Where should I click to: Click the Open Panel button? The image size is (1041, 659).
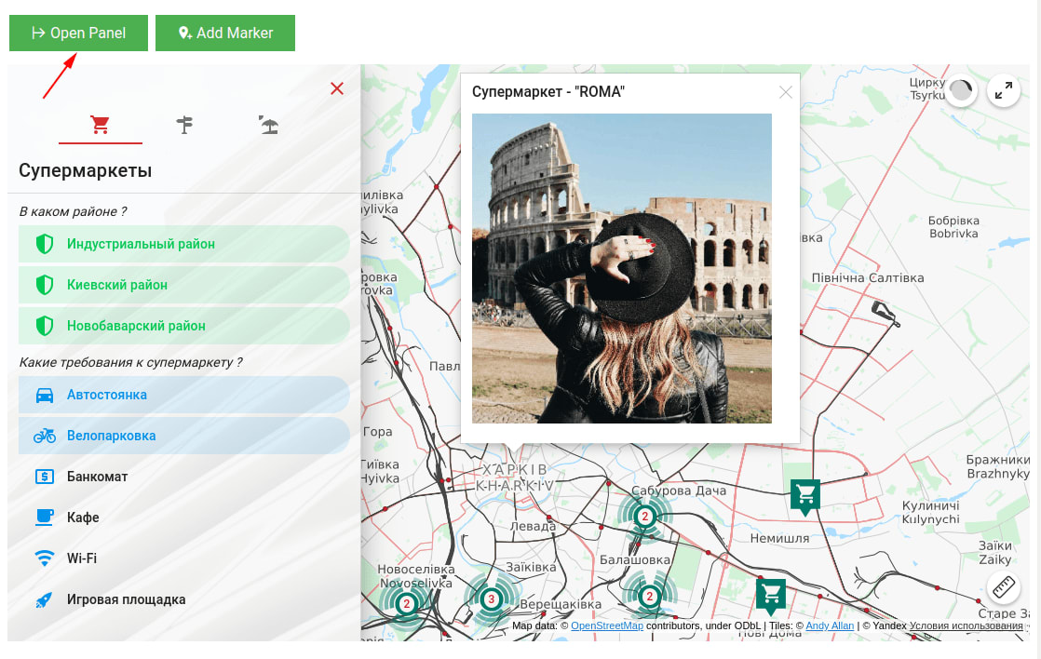click(x=78, y=32)
